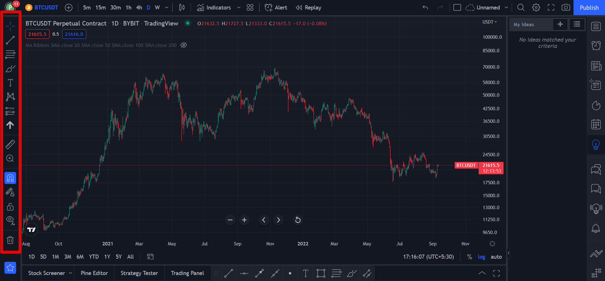Open the Watchlist panel icon
This screenshot has height=281, width=605.
(596, 26)
